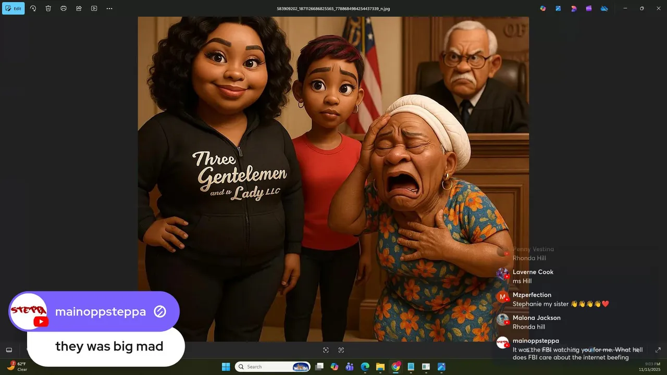Rotate the photo with the rotate icon
The width and height of the screenshot is (667, 375).
[33, 8]
